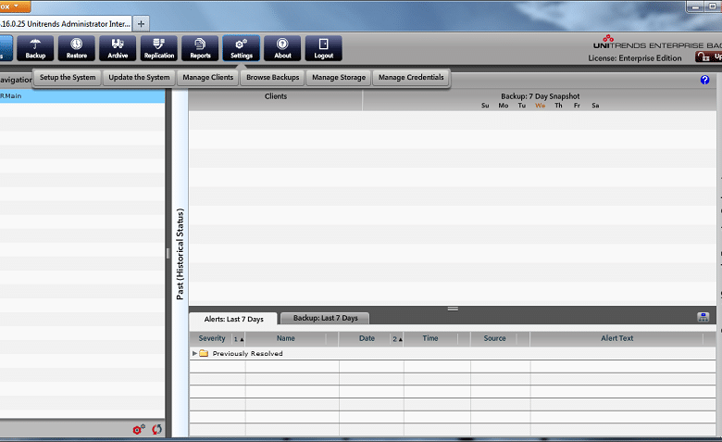The image size is (722, 442).
Task: Open a new browser tab with plus button
Action: click(142, 23)
